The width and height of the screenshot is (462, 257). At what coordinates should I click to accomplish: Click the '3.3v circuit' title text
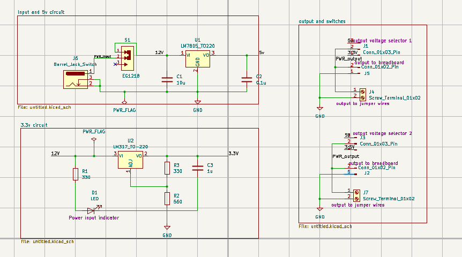coord(34,125)
